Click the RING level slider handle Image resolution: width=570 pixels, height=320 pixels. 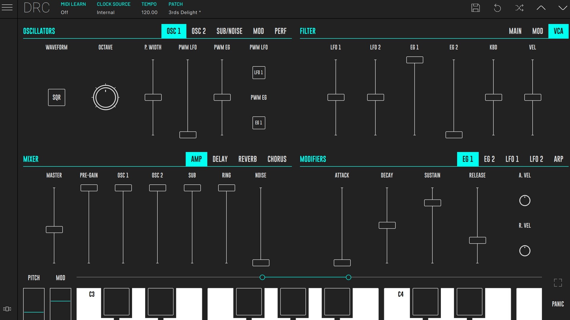click(227, 188)
